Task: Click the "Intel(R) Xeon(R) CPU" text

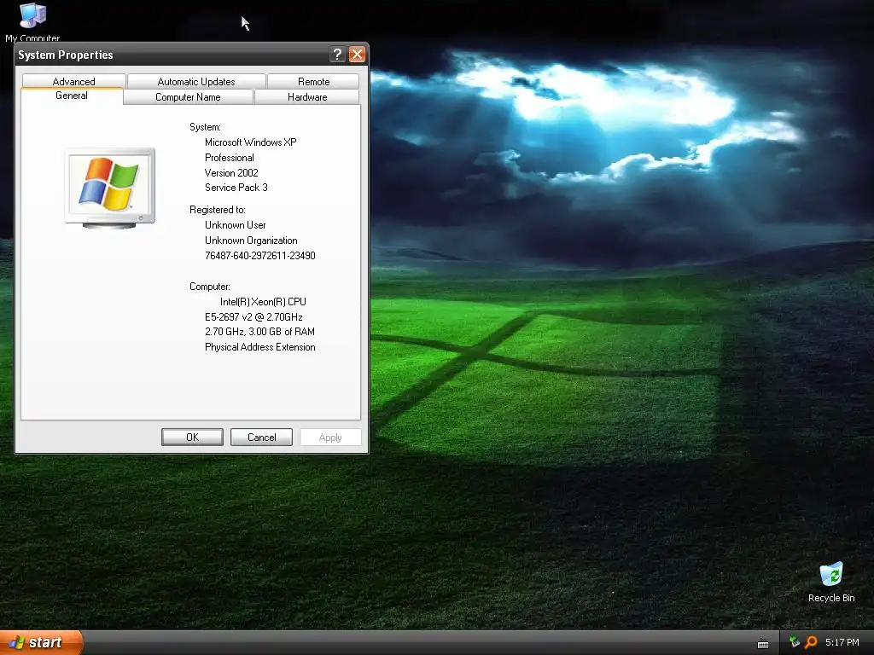Action: 263,302
